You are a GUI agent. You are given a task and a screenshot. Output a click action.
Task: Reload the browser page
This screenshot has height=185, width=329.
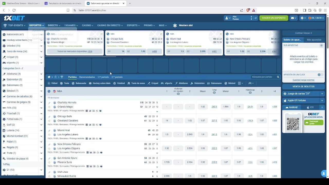(14, 10)
